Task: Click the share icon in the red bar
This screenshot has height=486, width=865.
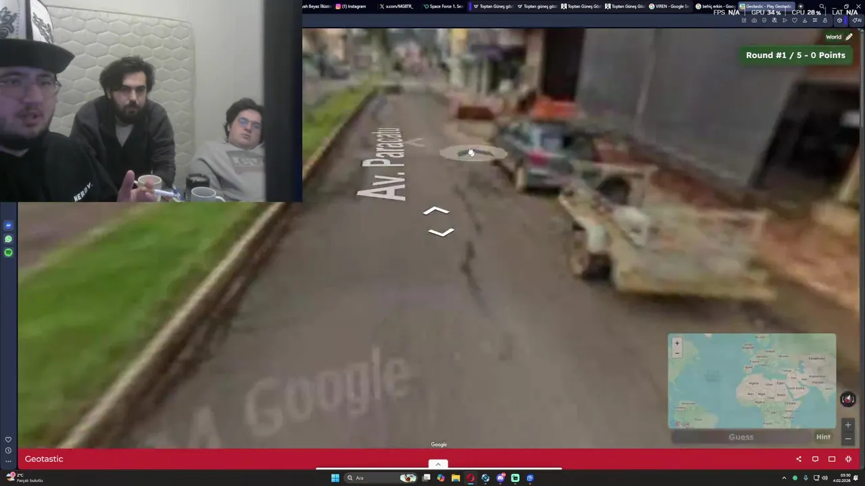Action: [x=799, y=459]
